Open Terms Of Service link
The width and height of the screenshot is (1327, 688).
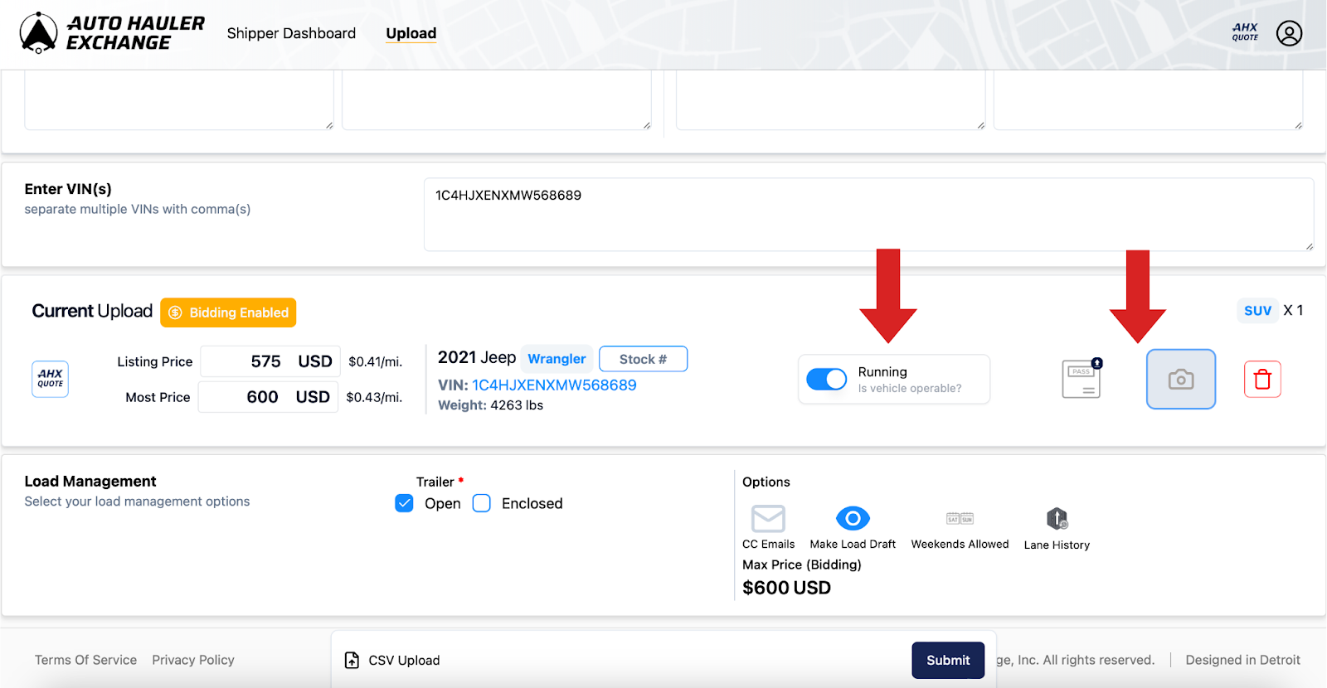[x=85, y=660]
